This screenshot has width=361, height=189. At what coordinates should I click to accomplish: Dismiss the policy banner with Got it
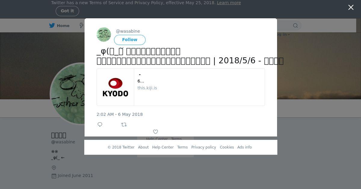67,11
